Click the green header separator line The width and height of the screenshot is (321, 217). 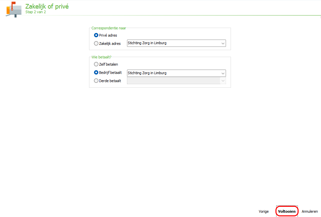171,15
